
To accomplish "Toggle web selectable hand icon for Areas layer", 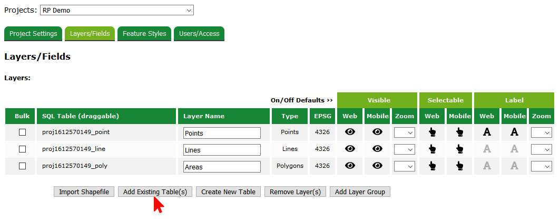I will 433,166.
